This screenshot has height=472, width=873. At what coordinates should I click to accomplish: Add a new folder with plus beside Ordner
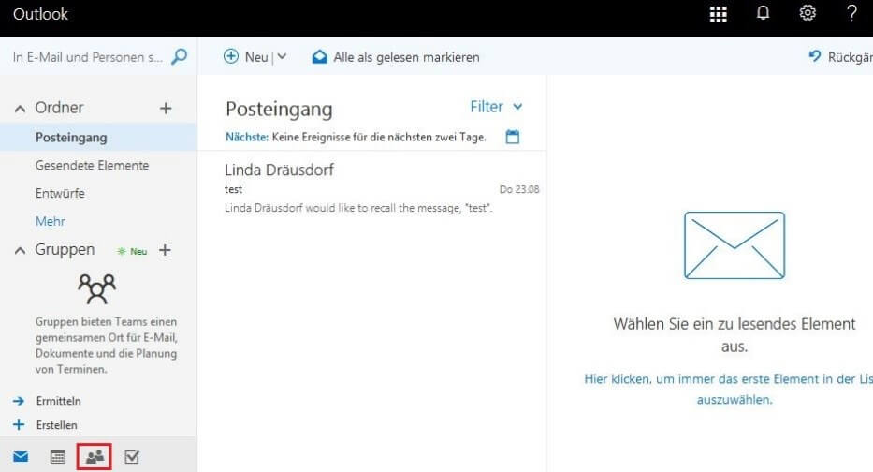(x=166, y=108)
